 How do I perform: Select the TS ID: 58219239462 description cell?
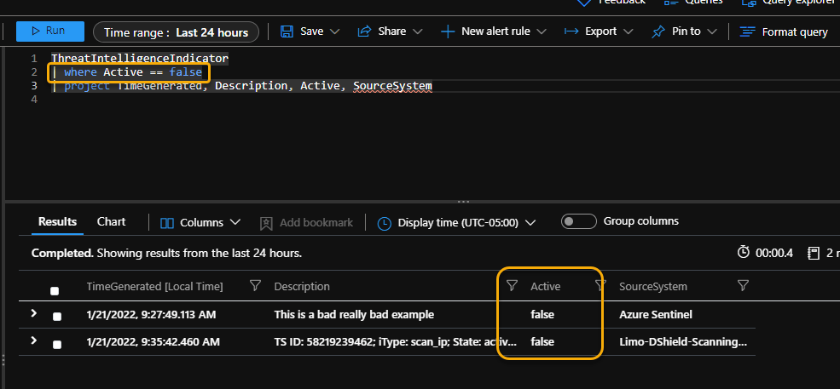click(396, 342)
